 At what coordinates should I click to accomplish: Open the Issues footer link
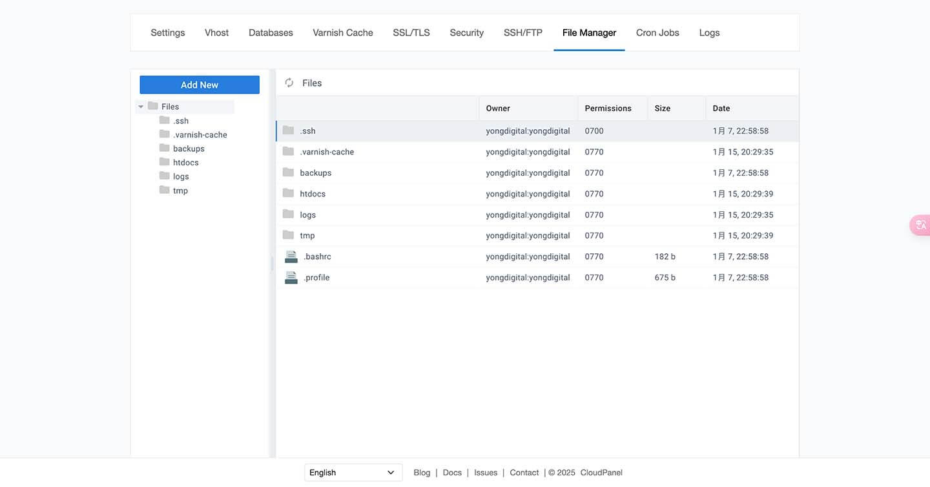click(486, 473)
